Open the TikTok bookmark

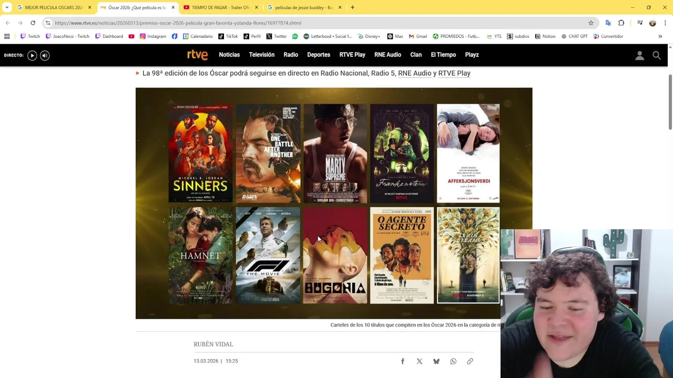pyautogui.click(x=228, y=36)
